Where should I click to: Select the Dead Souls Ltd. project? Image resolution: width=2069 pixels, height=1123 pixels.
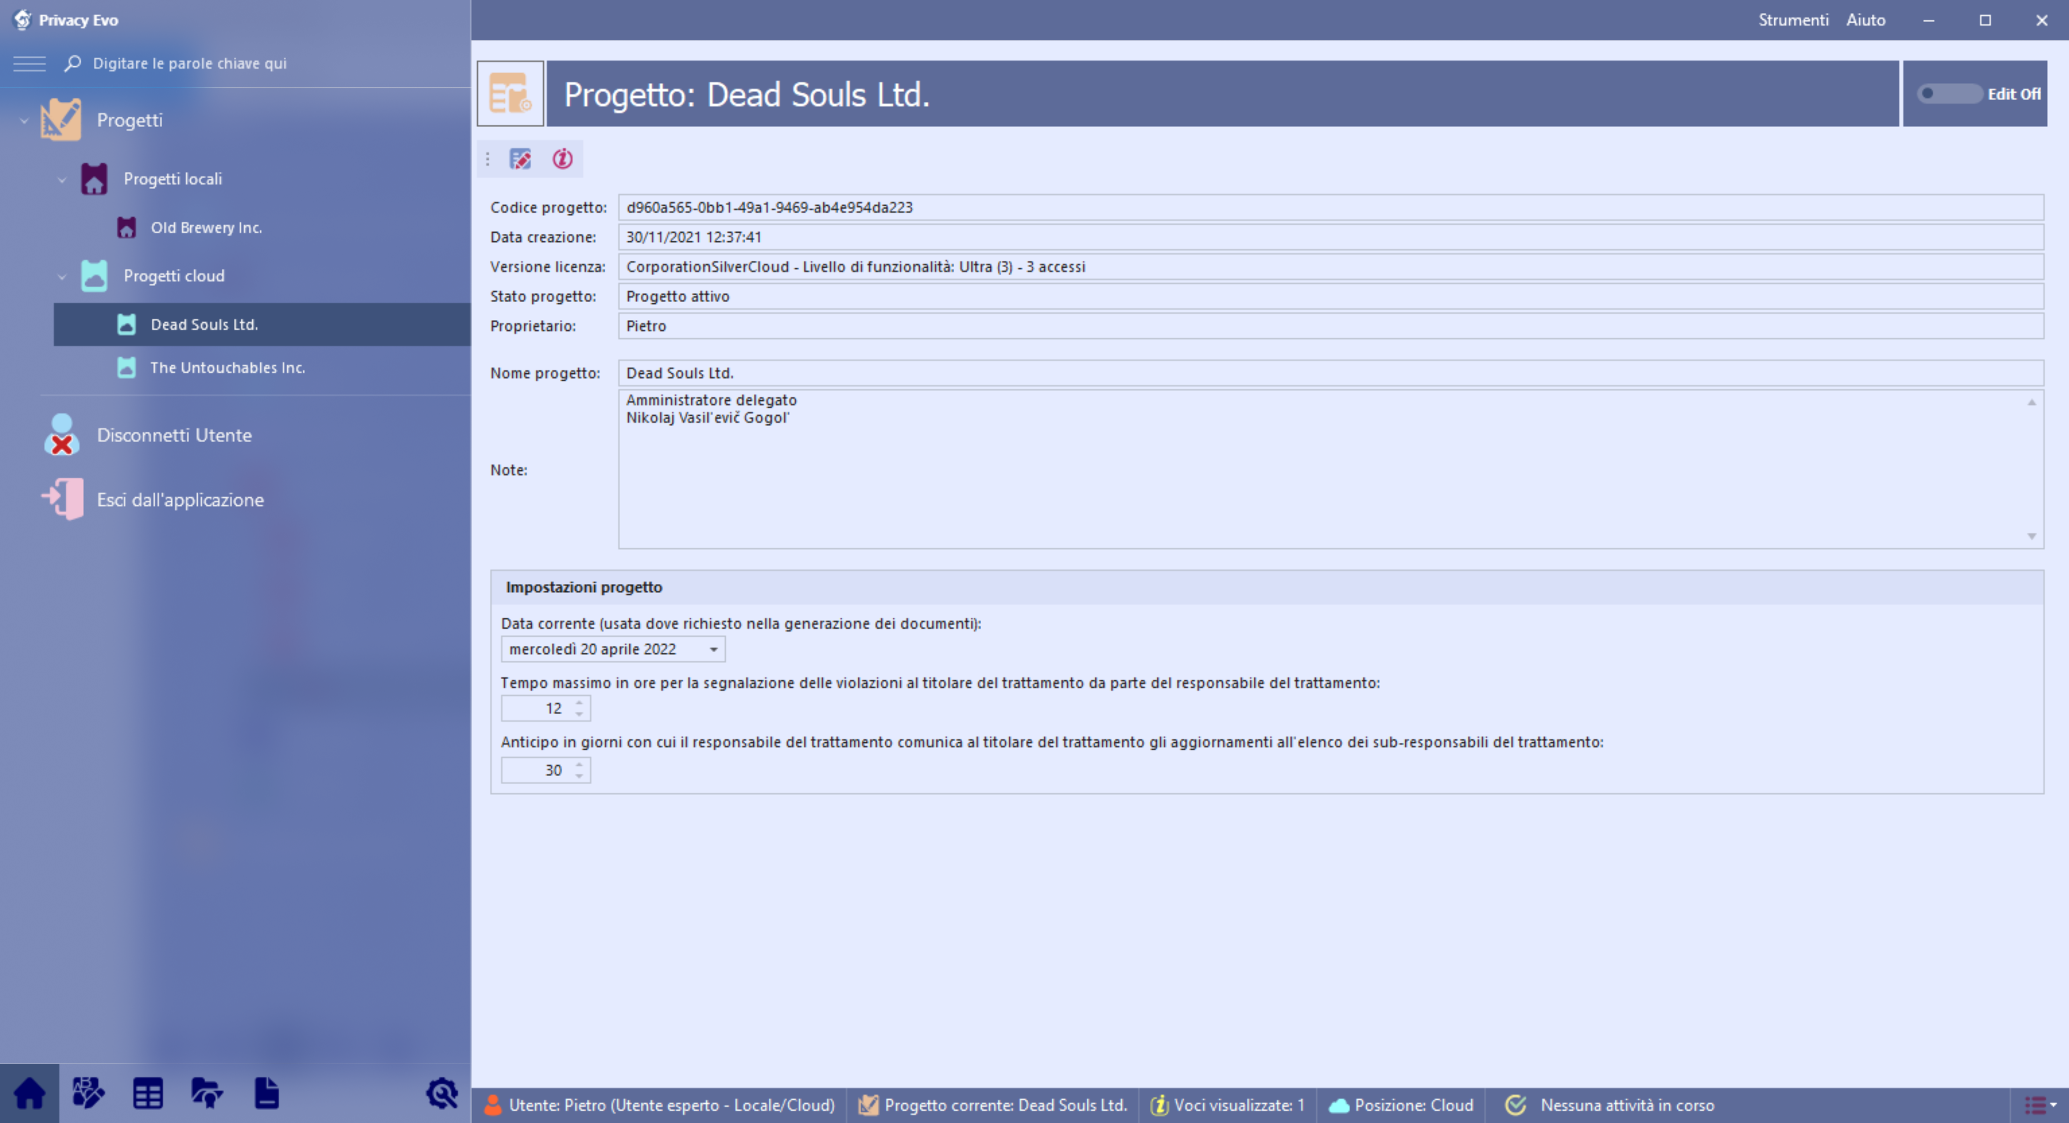click(x=262, y=324)
